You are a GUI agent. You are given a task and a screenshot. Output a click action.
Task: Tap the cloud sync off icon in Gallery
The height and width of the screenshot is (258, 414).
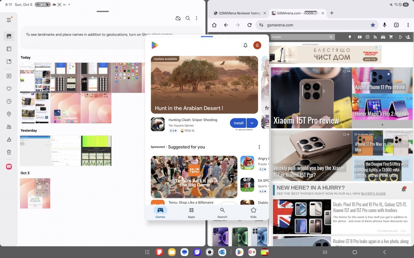[x=178, y=18]
